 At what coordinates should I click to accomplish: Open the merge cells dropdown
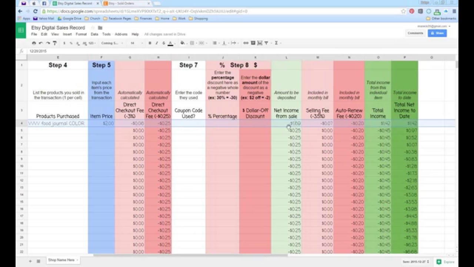pos(202,43)
